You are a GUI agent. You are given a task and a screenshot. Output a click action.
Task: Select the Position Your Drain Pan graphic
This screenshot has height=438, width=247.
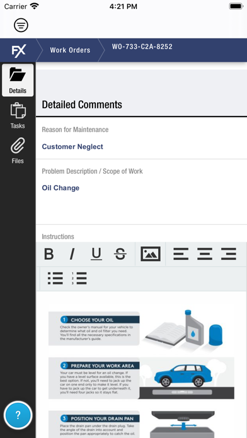pyautogui.click(x=141, y=424)
